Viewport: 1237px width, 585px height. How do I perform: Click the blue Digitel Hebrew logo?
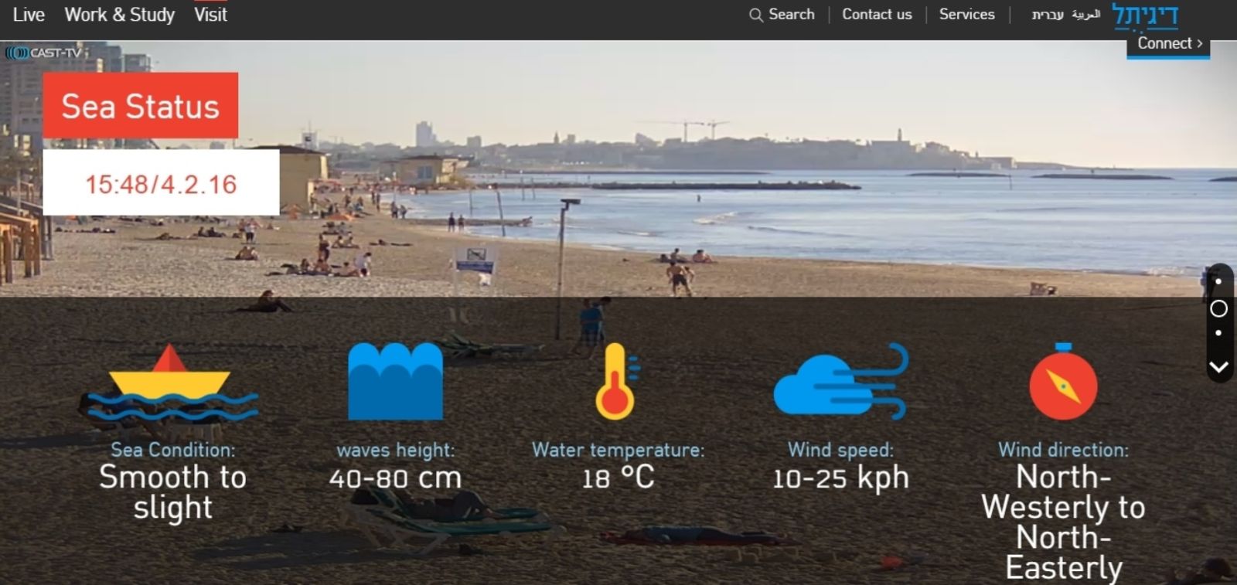[1144, 15]
